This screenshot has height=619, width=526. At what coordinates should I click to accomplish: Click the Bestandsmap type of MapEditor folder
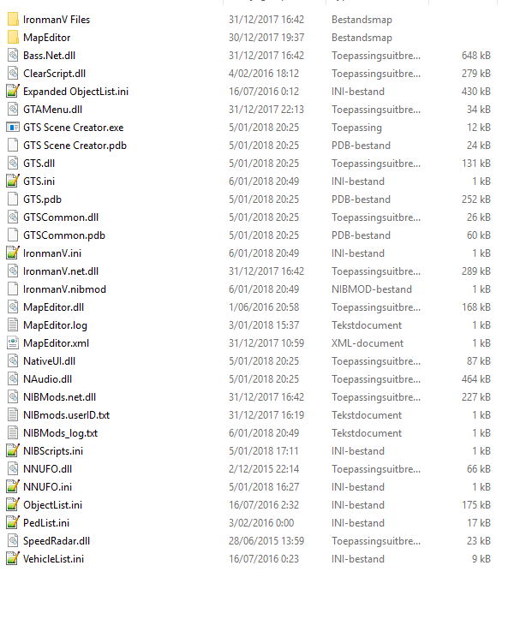362,38
